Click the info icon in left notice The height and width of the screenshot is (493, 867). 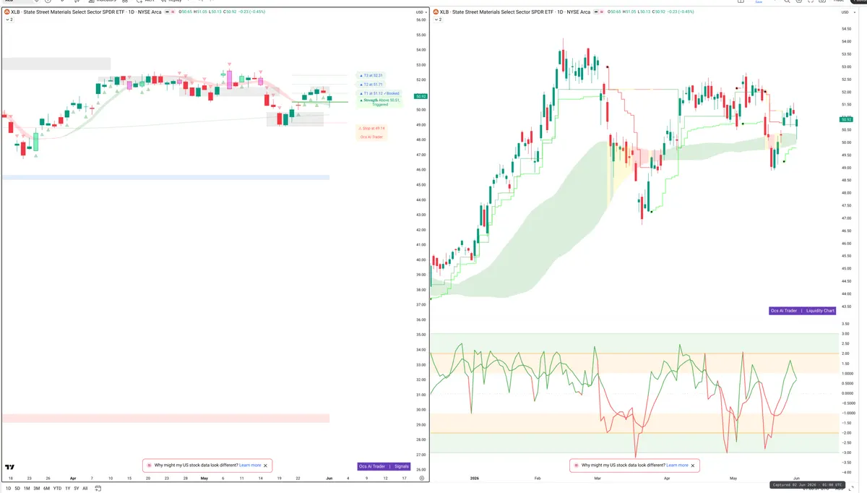pyautogui.click(x=149, y=466)
